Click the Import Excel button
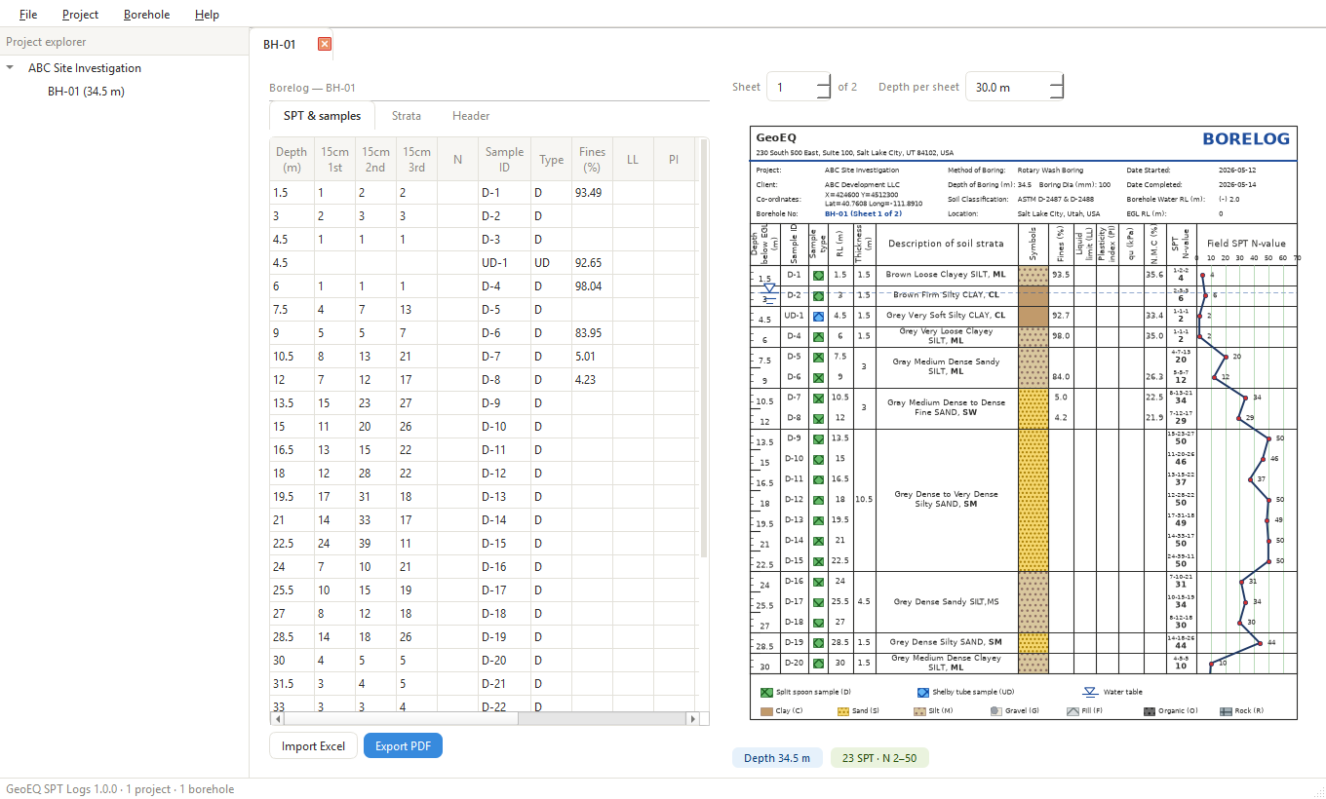 coord(313,746)
